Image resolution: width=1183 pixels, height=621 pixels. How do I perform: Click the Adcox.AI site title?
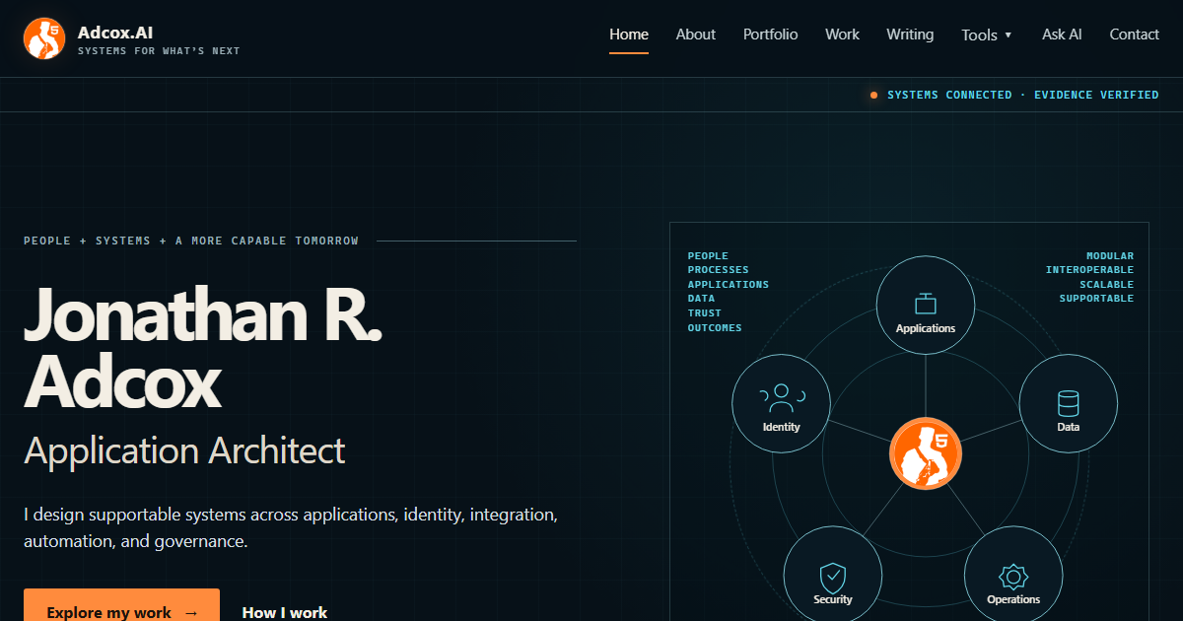coord(115,32)
